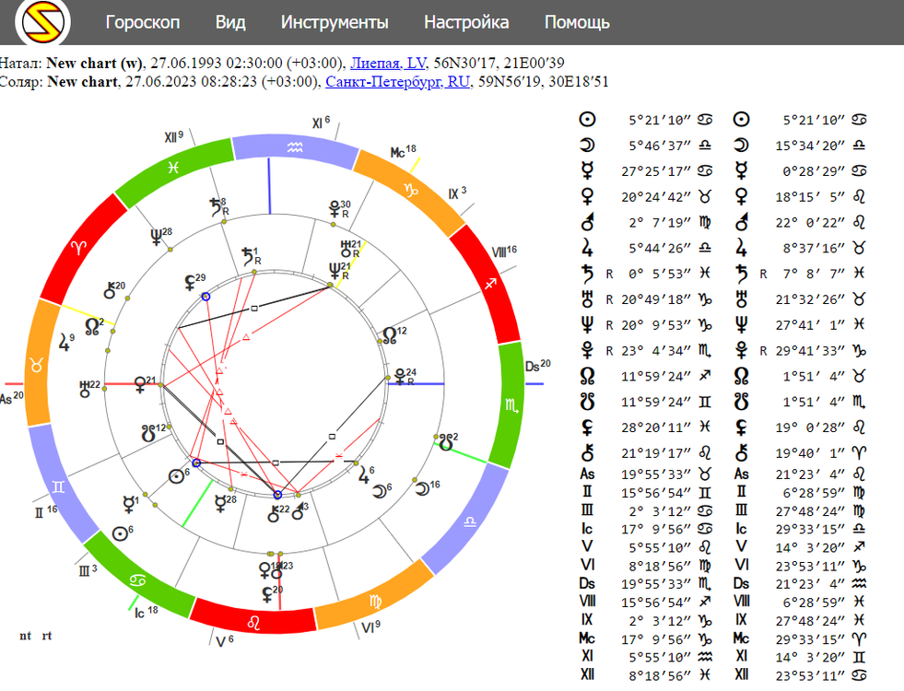Click the Mars glyph beside 22°0′22″
904x691 pixels.
coord(742,222)
